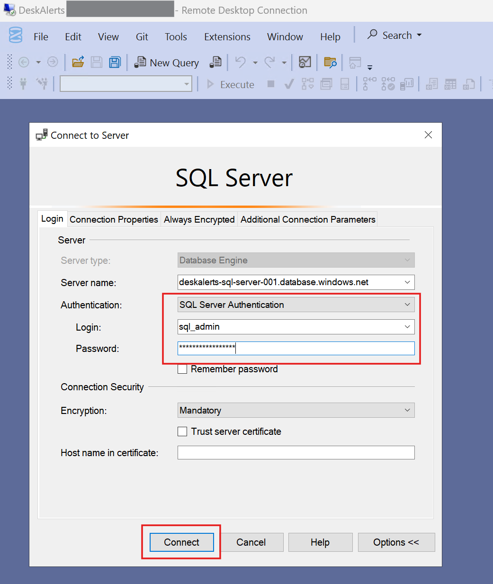Parse the query using the checkmark icon
The width and height of the screenshot is (493, 584).
pyautogui.click(x=289, y=84)
